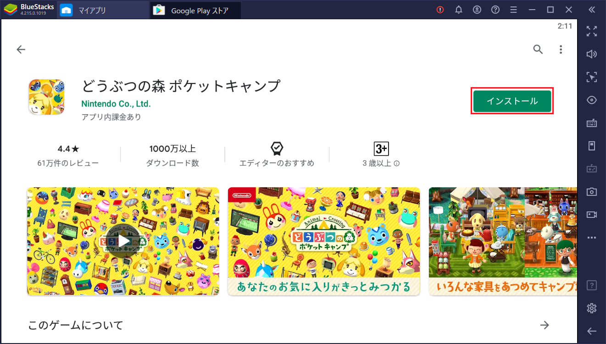Collapse the sidebar with double chevron
This screenshot has width=606, height=344.
tap(592, 10)
